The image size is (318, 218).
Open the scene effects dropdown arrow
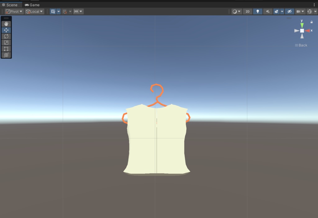tap(282, 11)
